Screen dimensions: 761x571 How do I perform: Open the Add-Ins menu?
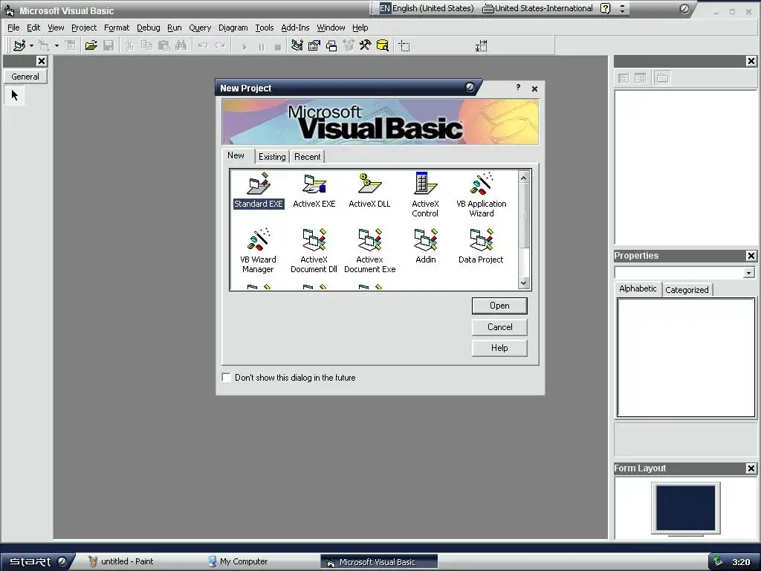295,28
